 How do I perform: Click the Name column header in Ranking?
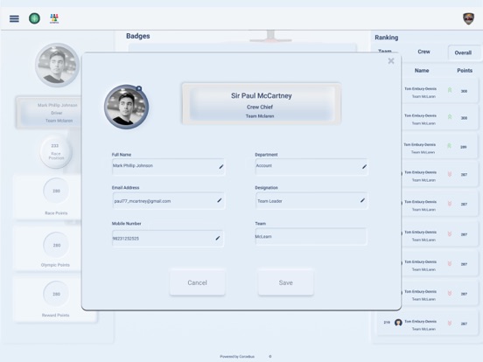422,71
